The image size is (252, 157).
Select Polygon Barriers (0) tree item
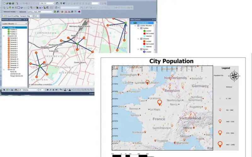click(x=16, y=76)
